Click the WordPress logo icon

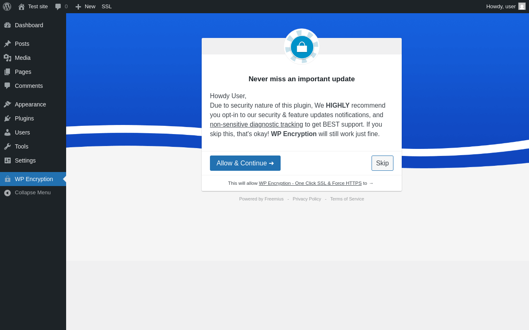click(x=7, y=7)
